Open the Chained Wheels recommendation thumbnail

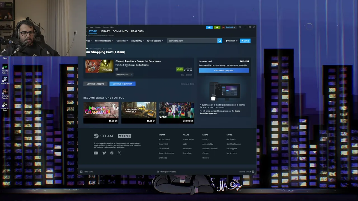(139, 113)
